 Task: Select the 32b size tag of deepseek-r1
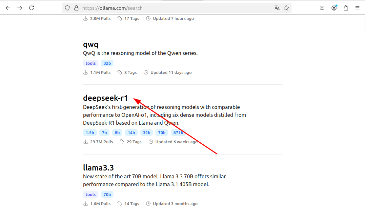click(146, 133)
